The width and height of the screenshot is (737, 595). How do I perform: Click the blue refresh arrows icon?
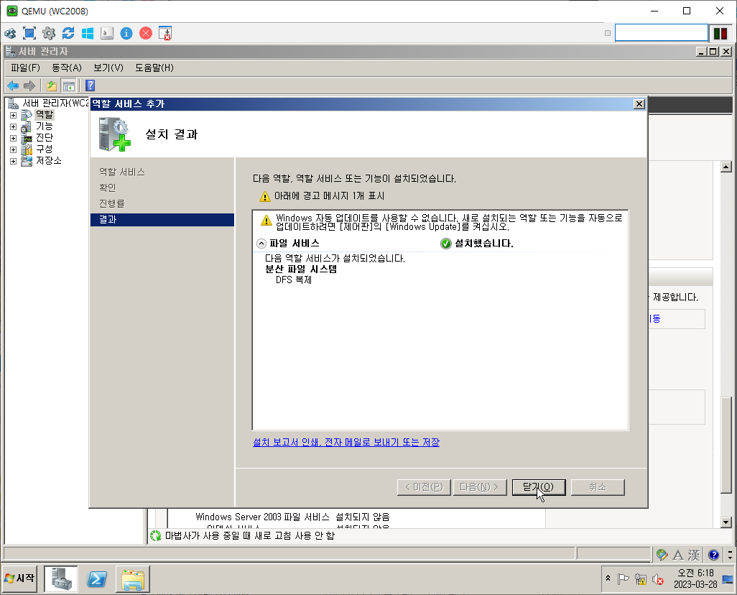click(68, 33)
